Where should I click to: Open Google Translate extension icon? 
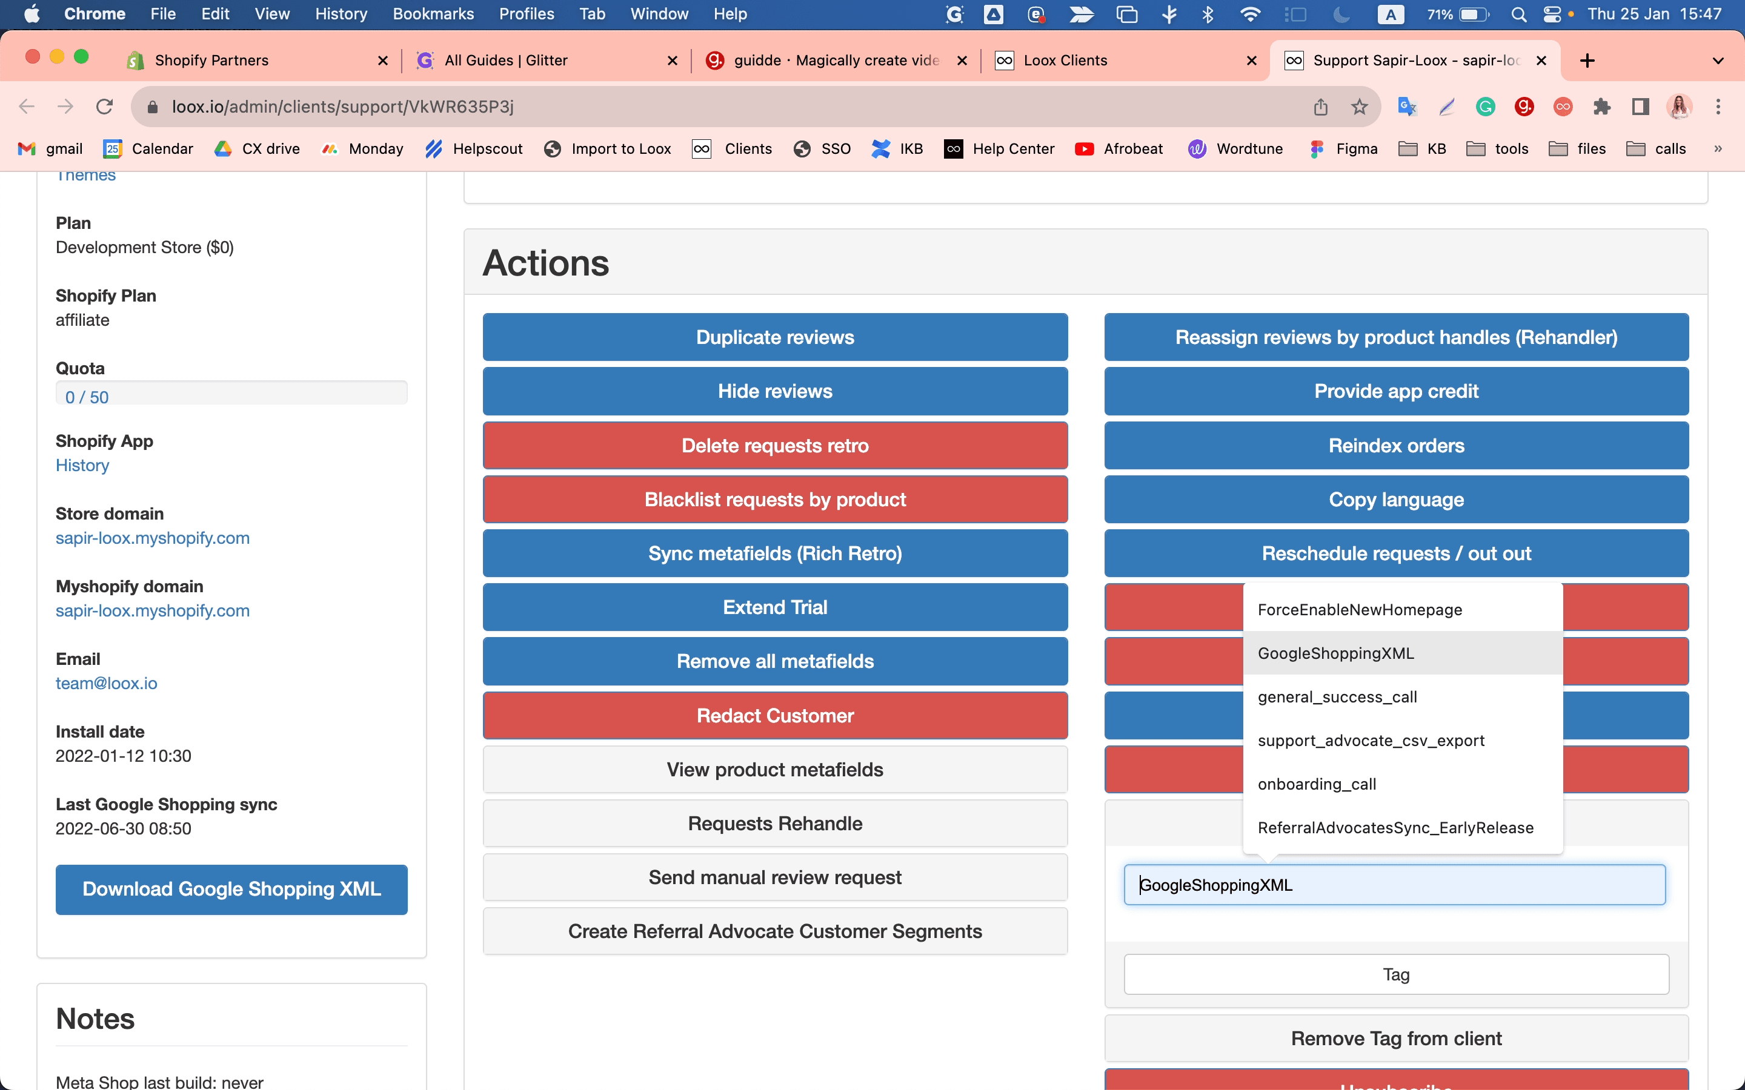[x=1407, y=107]
